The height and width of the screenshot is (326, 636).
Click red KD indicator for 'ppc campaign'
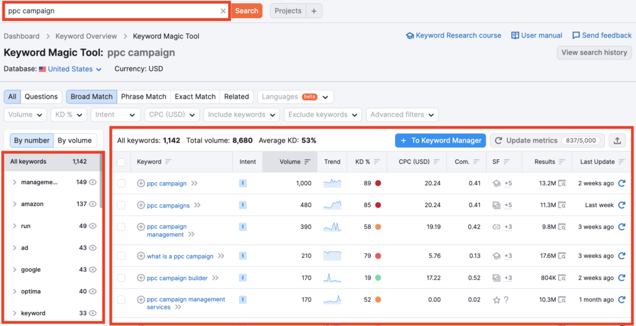click(378, 183)
